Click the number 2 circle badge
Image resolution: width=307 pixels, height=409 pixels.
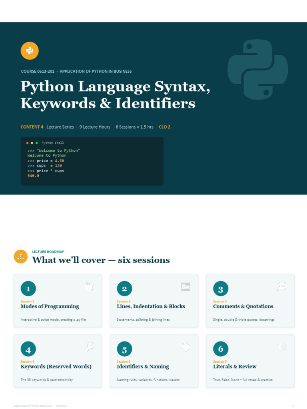pos(124,289)
